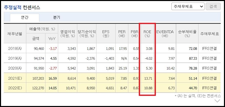225x107 pixels.
Task: Click operating profit value 8,614
Action: [71, 78]
